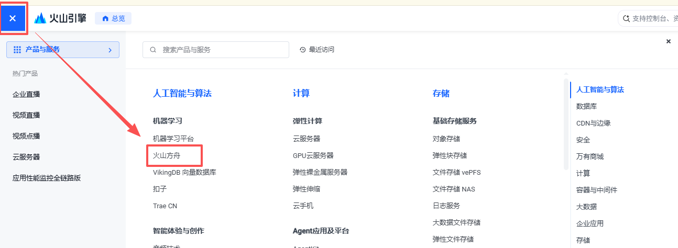Open 对象存储 product
678x248 pixels.
pyautogui.click(x=446, y=139)
